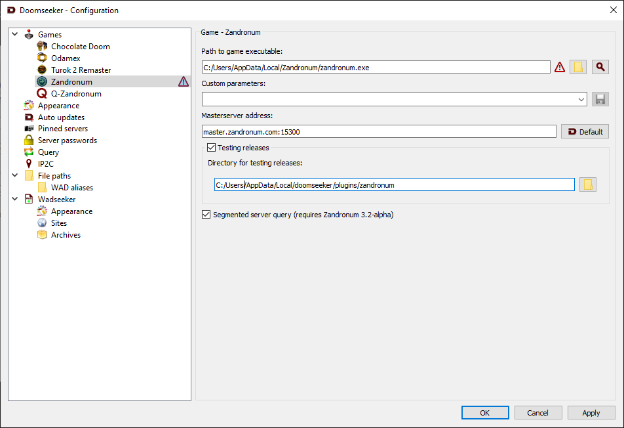The height and width of the screenshot is (428, 624).
Task: Click into the game executable path field
Action: tap(376, 68)
